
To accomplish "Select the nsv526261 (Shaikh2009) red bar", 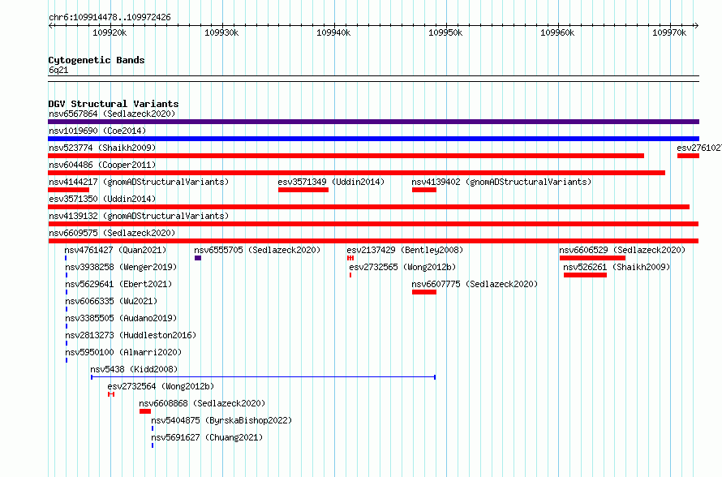I will pyautogui.click(x=585, y=275).
